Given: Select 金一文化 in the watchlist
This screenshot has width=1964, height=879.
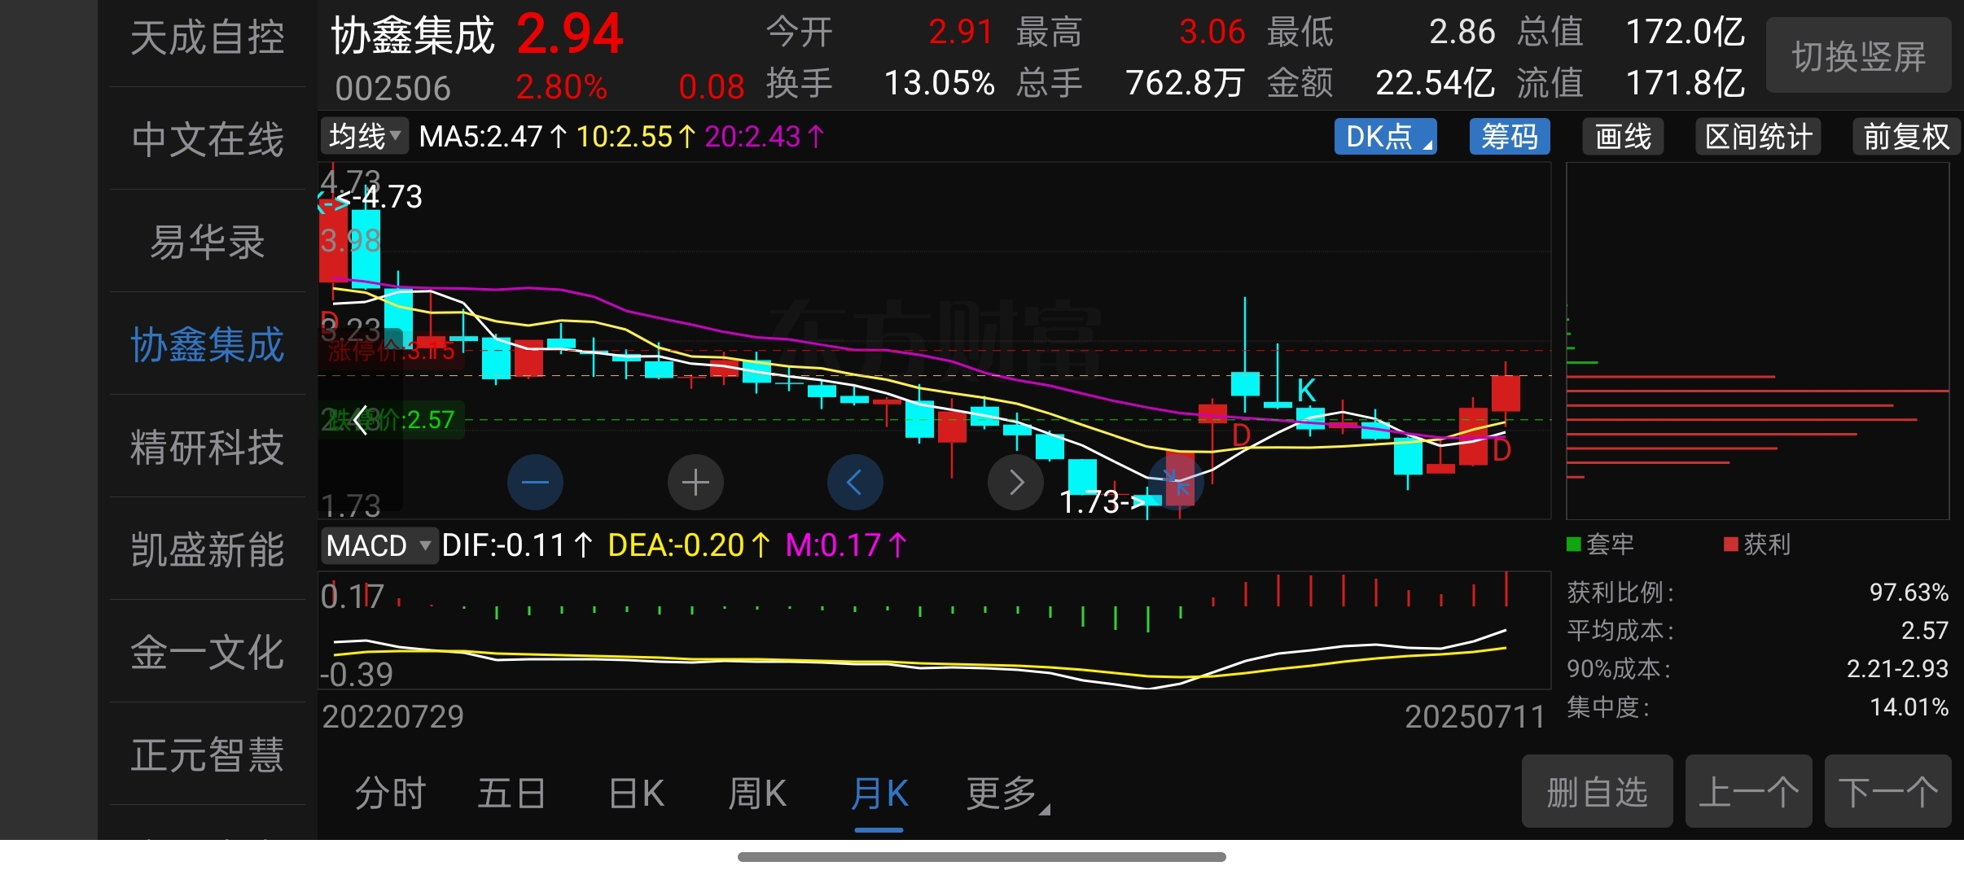Looking at the screenshot, I should click(x=208, y=652).
